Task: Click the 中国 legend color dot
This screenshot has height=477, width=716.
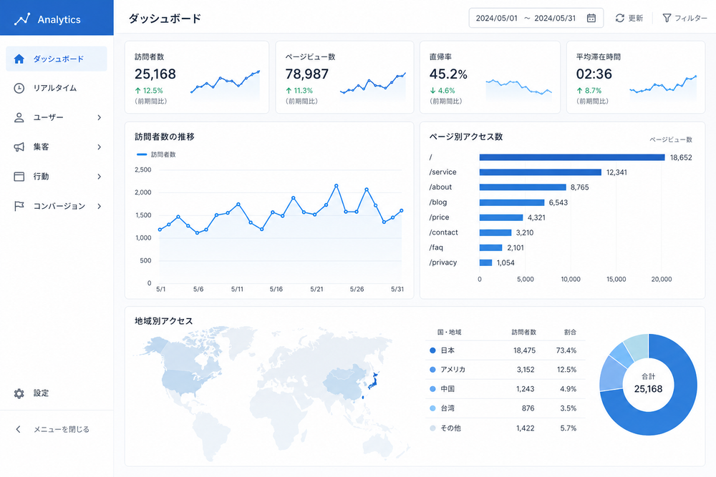Action: pos(433,389)
